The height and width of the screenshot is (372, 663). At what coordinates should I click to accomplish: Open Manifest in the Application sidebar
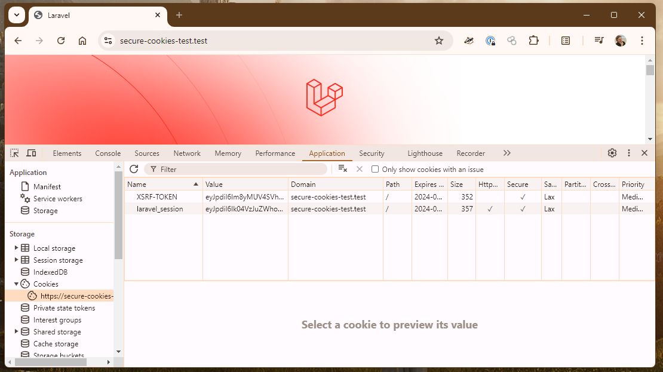coord(47,186)
